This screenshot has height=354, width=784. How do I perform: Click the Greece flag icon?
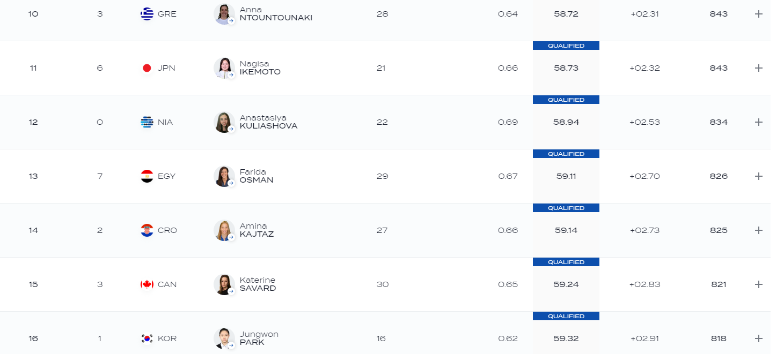point(146,14)
